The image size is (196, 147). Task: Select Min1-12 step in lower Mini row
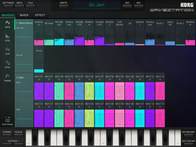click(x=150, y=114)
